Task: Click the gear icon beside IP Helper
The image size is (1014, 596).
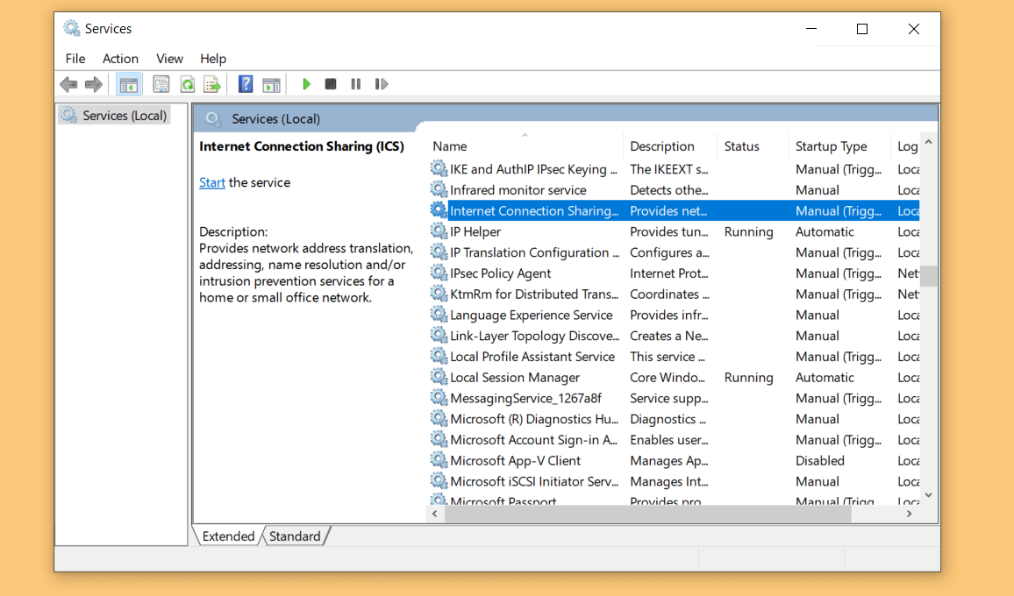Action: [439, 231]
